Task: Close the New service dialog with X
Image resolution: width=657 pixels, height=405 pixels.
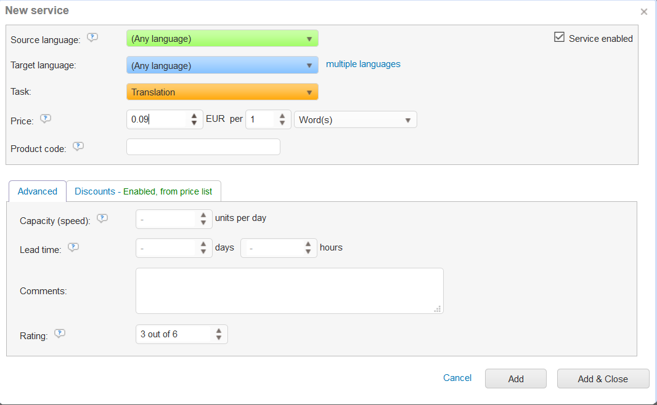Action: click(x=644, y=12)
